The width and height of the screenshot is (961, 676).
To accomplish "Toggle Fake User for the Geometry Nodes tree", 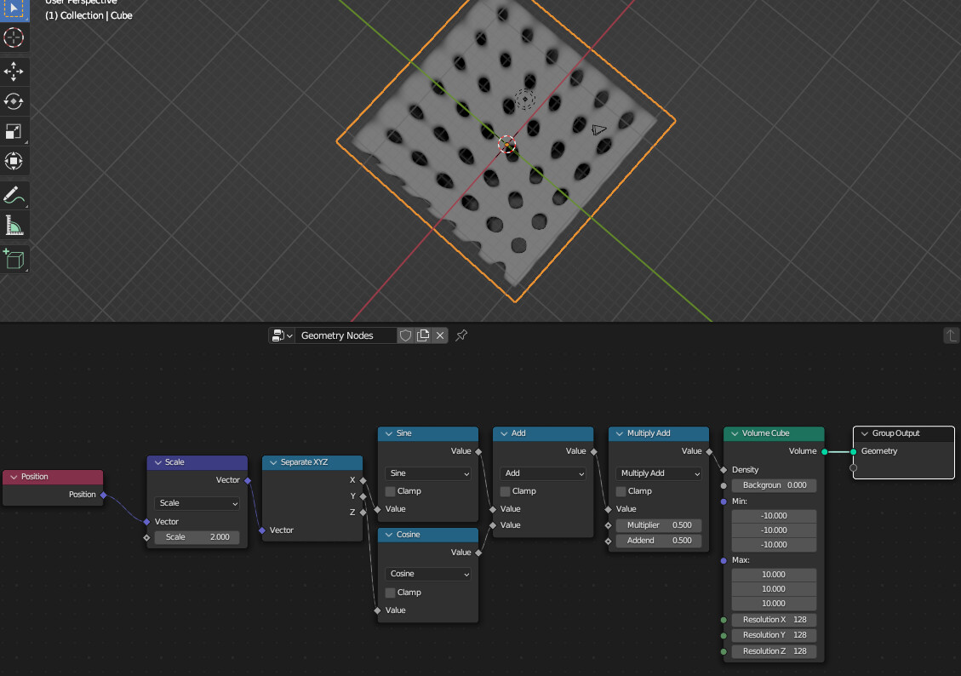I will click(x=405, y=335).
